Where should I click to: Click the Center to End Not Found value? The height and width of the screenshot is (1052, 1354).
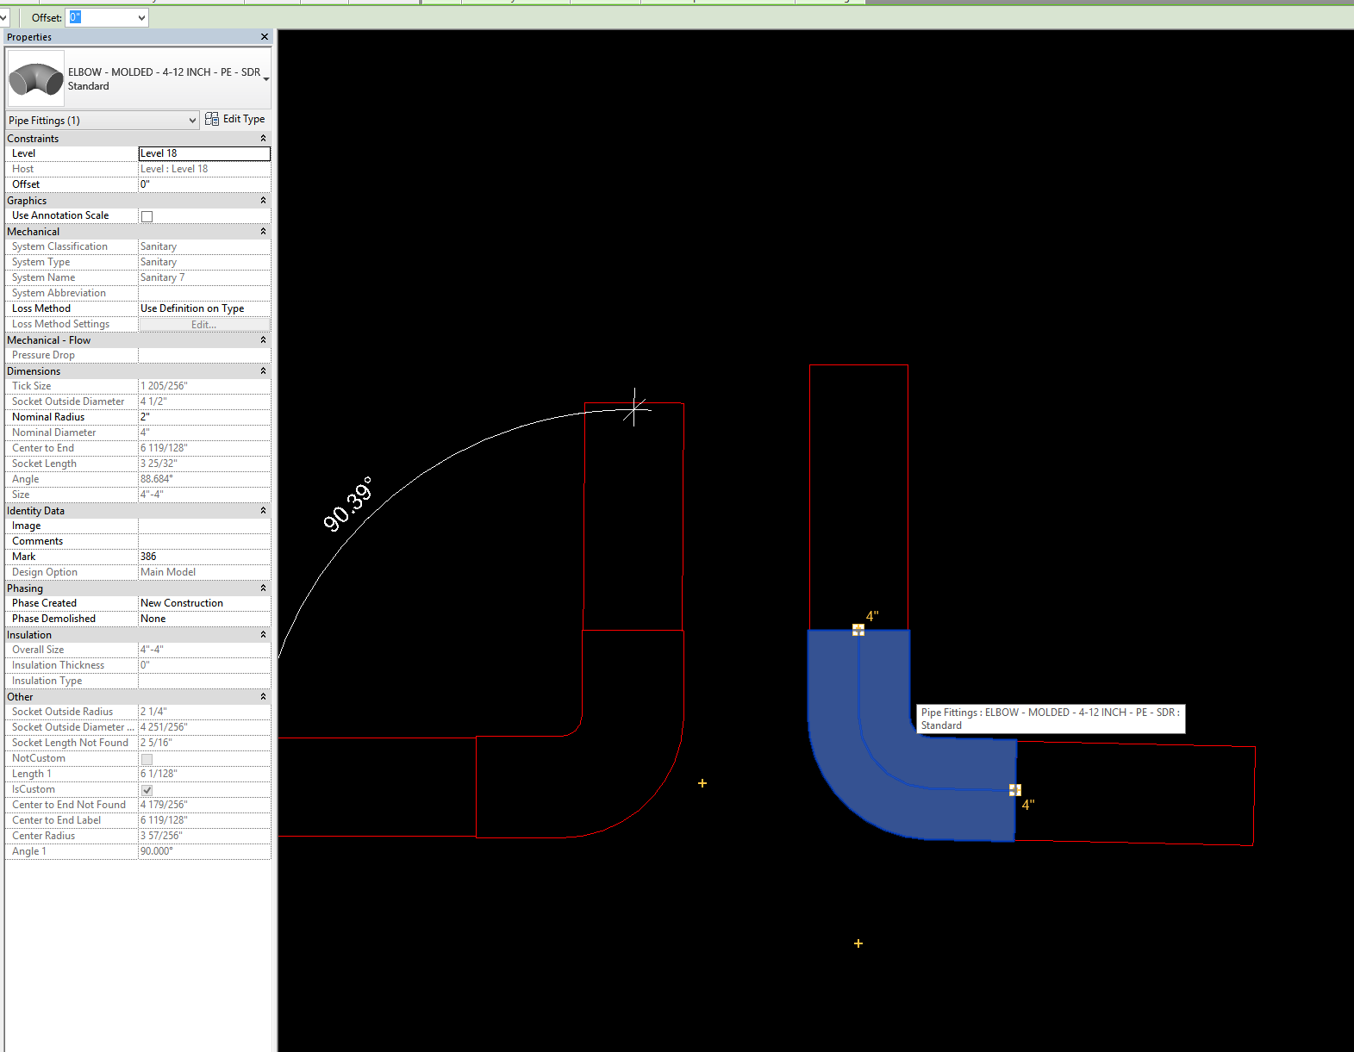pyautogui.click(x=204, y=805)
